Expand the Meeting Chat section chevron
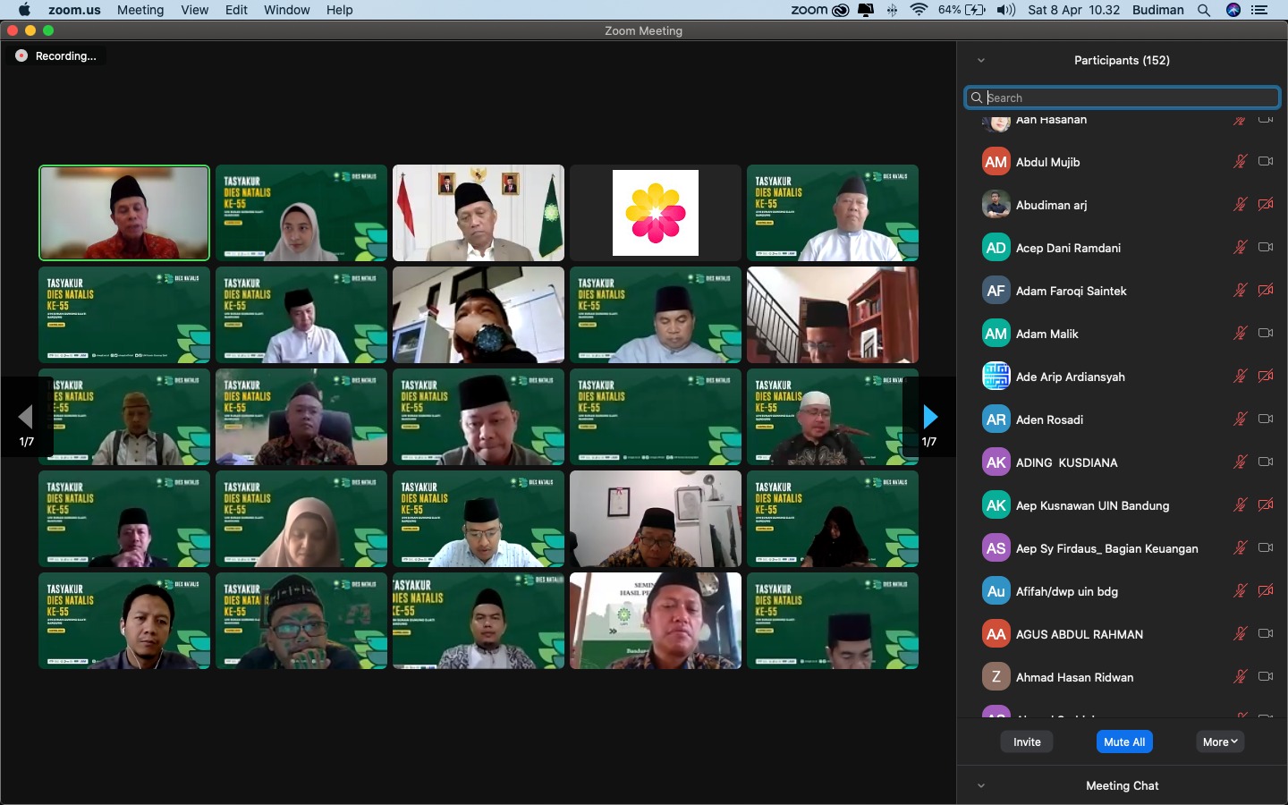This screenshot has height=805, width=1288. [x=981, y=786]
